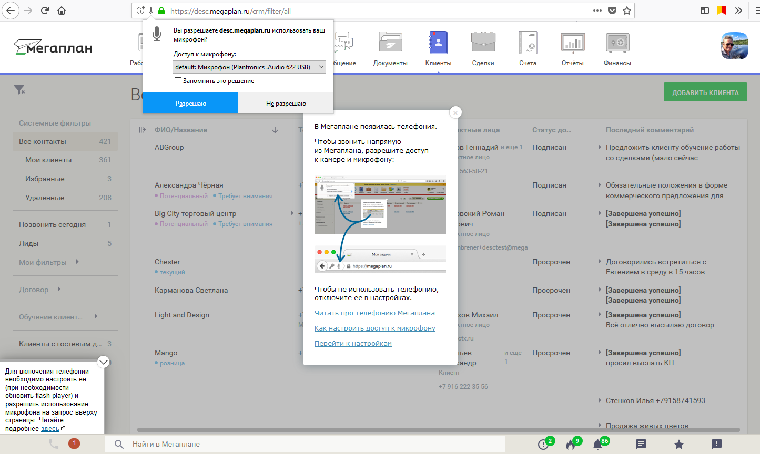Open browser home page icon
Image resolution: width=760 pixels, height=454 pixels.
point(62,11)
